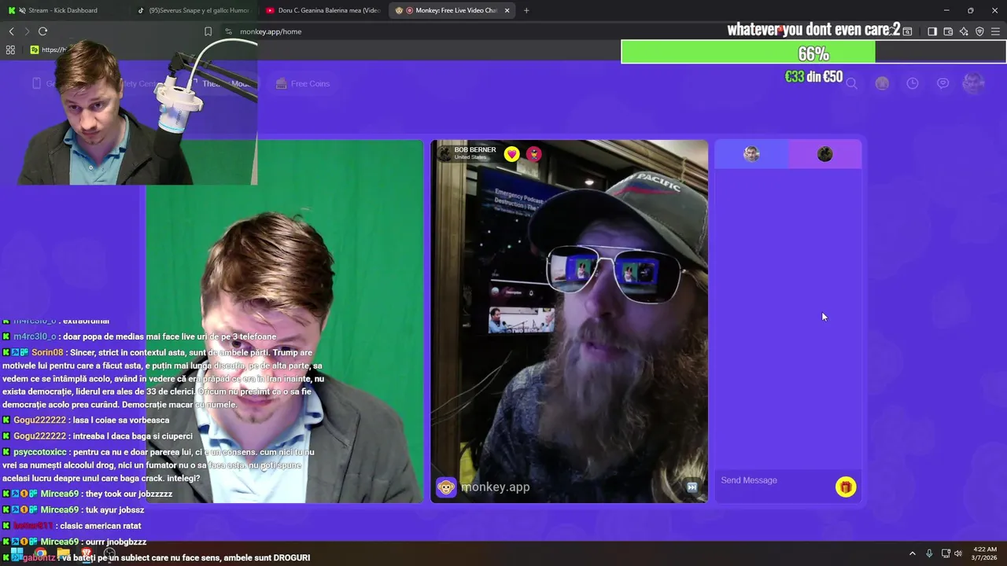
Task: Reload the page with refresh icon
Action: 42,31
